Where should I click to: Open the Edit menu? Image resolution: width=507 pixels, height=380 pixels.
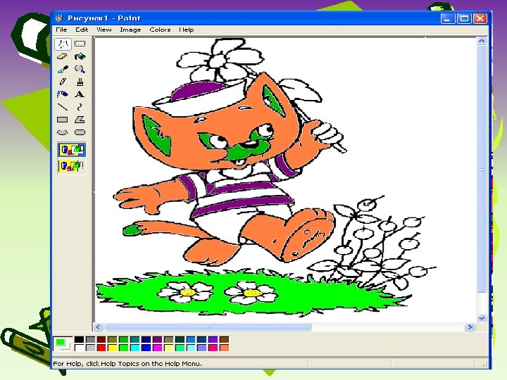click(82, 30)
